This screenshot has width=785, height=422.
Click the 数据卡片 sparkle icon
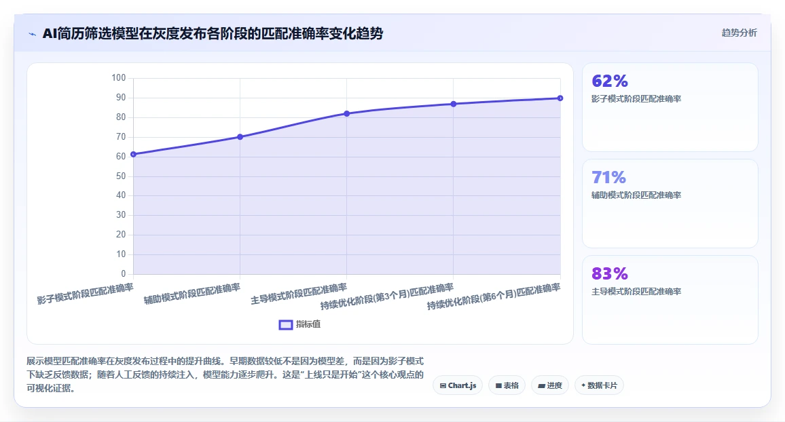pyautogui.click(x=583, y=385)
